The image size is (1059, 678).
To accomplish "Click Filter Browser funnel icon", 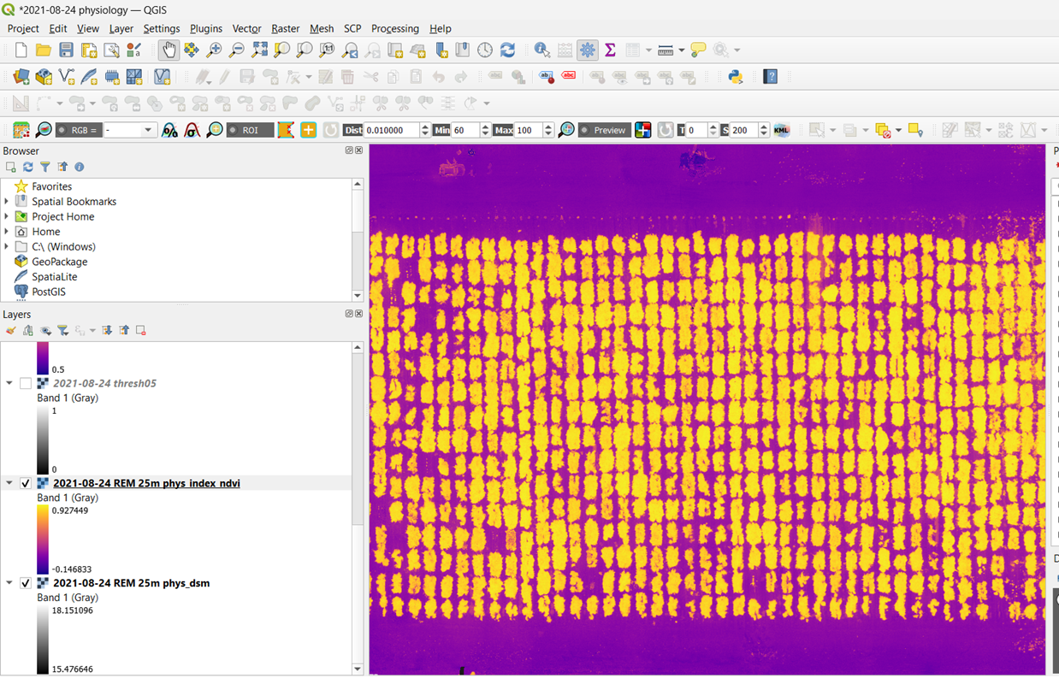I will (44, 168).
